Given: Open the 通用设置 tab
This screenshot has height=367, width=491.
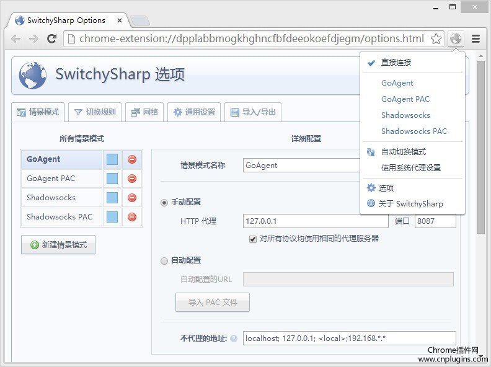Looking at the screenshot, I should (194, 112).
